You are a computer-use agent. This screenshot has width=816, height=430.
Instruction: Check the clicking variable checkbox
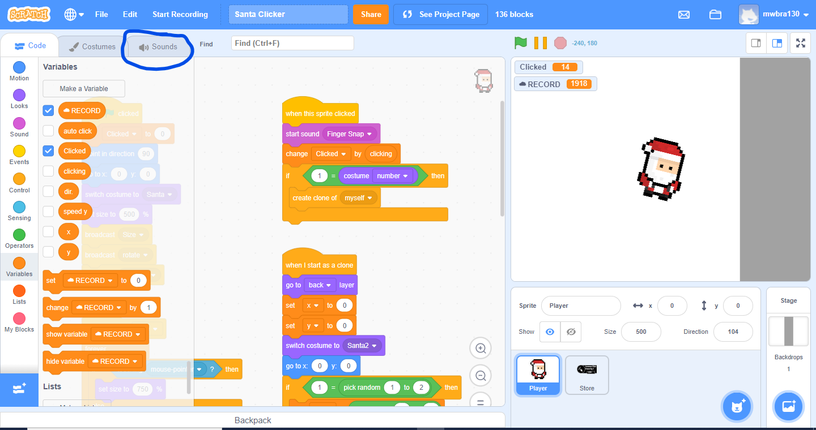click(49, 171)
